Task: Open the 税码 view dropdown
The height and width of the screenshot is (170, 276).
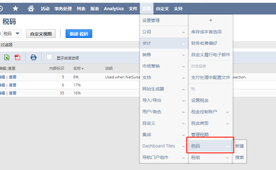Action: [x=12, y=34]
